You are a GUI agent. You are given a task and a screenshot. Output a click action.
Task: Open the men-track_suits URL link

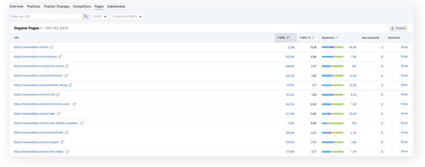[42, 104]
